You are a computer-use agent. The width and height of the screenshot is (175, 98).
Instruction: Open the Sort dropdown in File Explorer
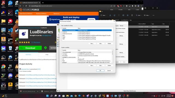point(139,15)
